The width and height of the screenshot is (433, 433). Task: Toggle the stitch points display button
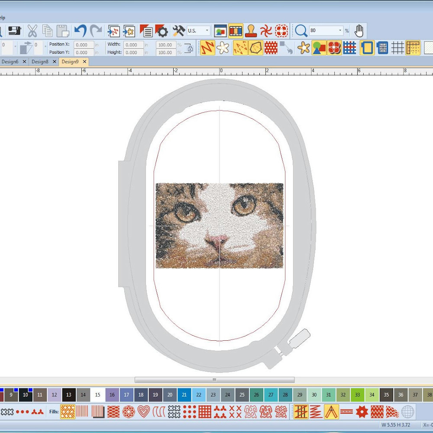[240, 48]
